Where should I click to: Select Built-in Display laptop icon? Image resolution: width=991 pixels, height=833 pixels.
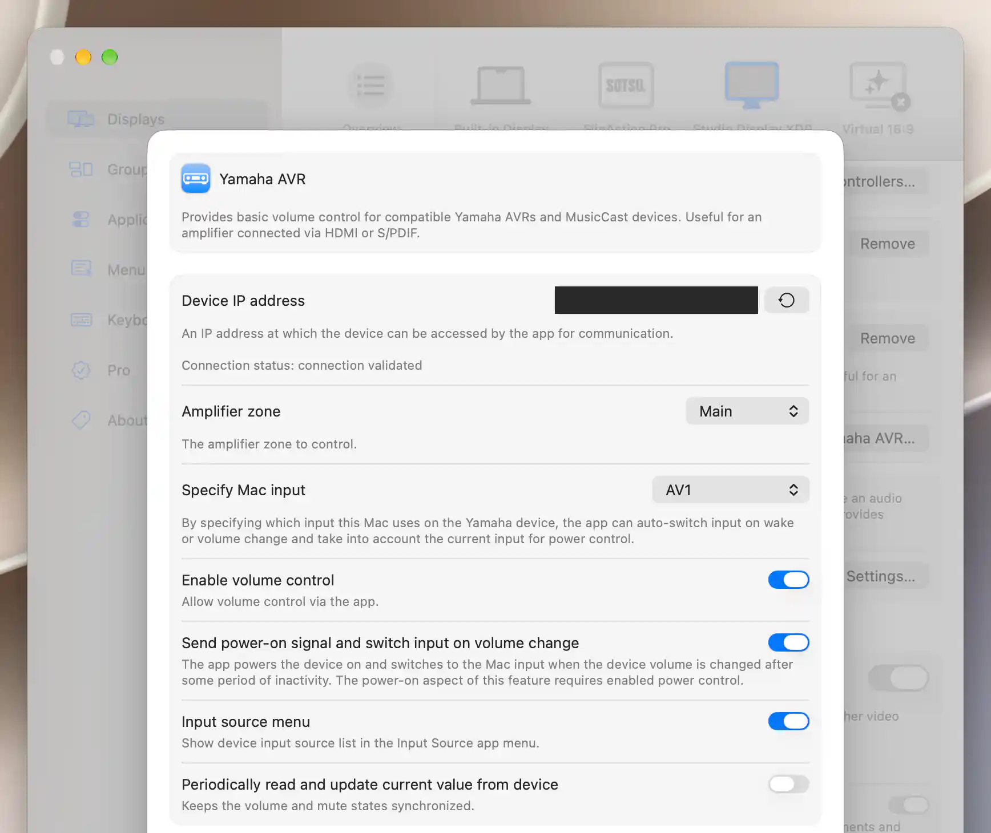point(501,86)
